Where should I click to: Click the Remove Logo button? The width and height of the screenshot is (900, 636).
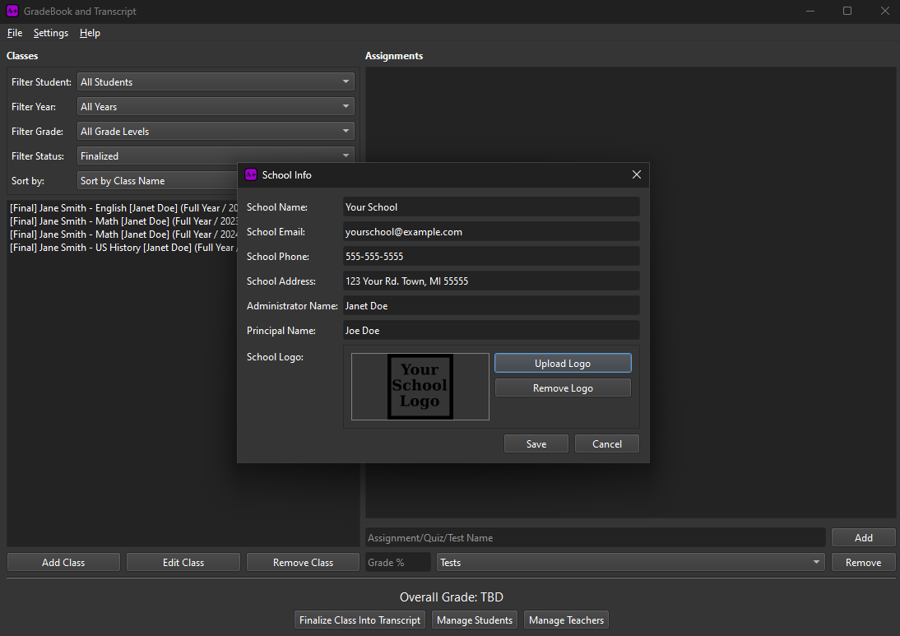[x=563, y=388]
